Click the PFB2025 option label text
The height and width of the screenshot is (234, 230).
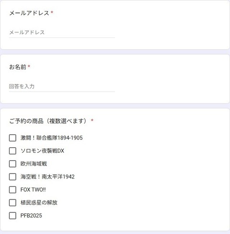coord(31,216)
